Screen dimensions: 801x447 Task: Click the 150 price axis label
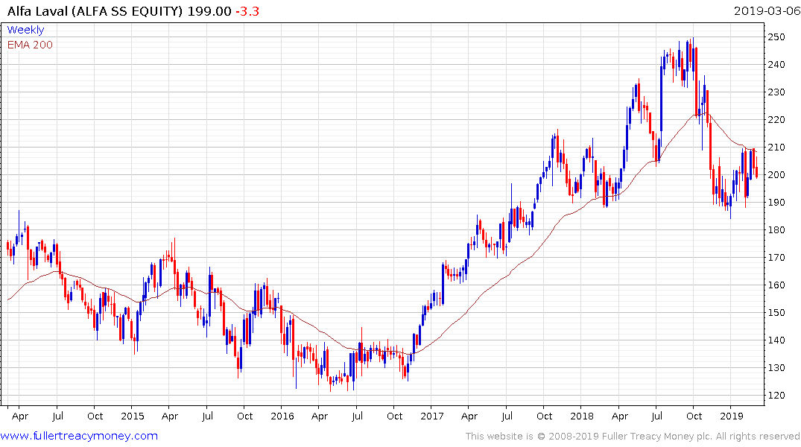(776, 313)
